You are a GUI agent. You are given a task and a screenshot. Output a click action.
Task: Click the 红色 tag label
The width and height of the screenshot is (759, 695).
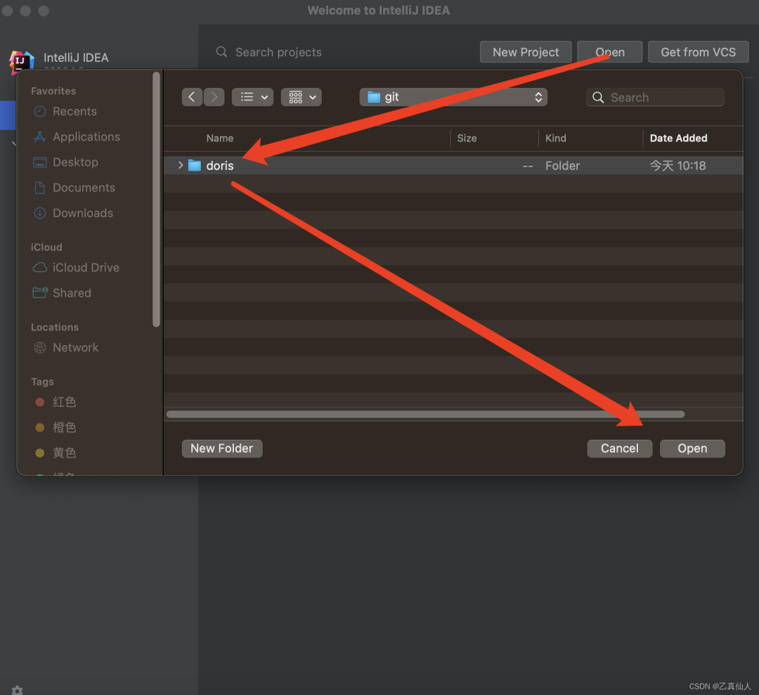pos(65,402)
